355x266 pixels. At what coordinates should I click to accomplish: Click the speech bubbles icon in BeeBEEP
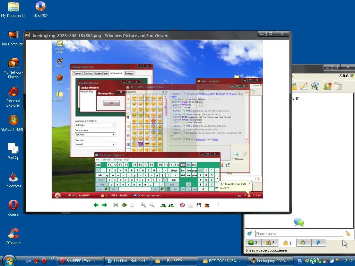pyautogui.click(x=299, y=222)
